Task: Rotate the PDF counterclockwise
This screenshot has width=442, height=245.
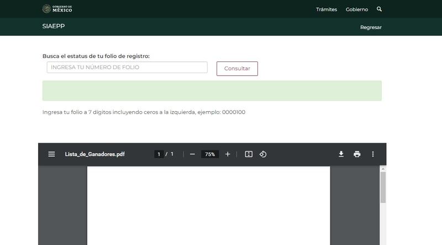Action: pos(263,154)
